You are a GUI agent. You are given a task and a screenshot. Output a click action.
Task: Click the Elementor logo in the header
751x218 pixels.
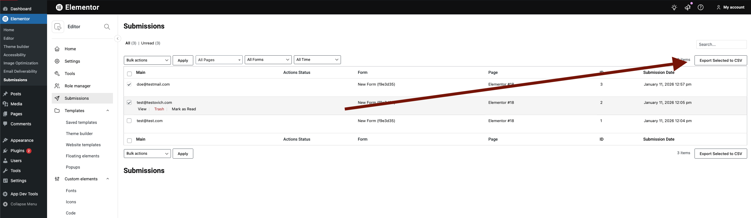(x=59, y=7)
